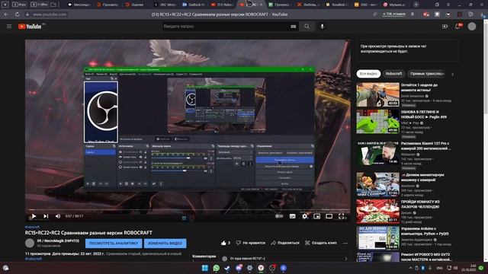Open the 70K отзывов reviews badge
This screenshot has width=488, height=274.
393,14
